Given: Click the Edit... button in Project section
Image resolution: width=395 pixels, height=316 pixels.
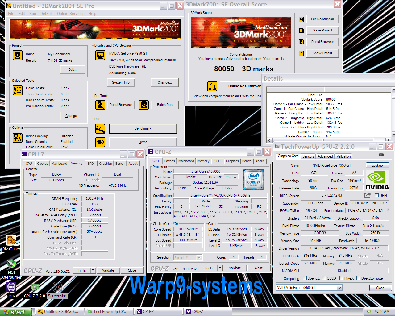Looking at the screenshot, I should pos(73,70).
